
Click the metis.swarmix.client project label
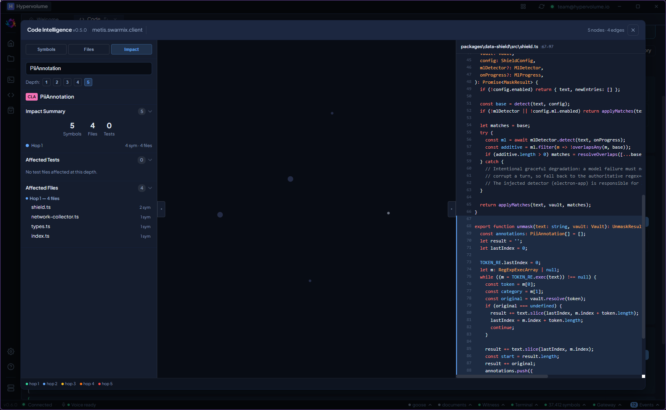[117, 30]
